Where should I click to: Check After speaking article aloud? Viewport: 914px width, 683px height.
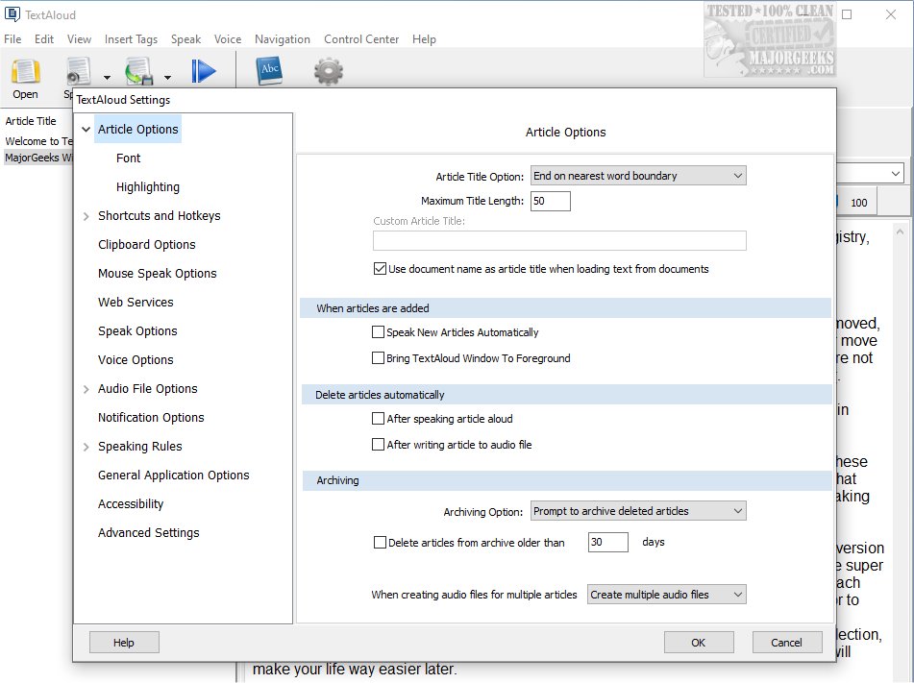[x=378, y=419]
